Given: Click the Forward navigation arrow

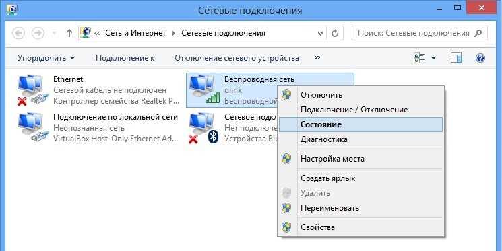Looking at the screenshot, I should [x=38, y=33].
